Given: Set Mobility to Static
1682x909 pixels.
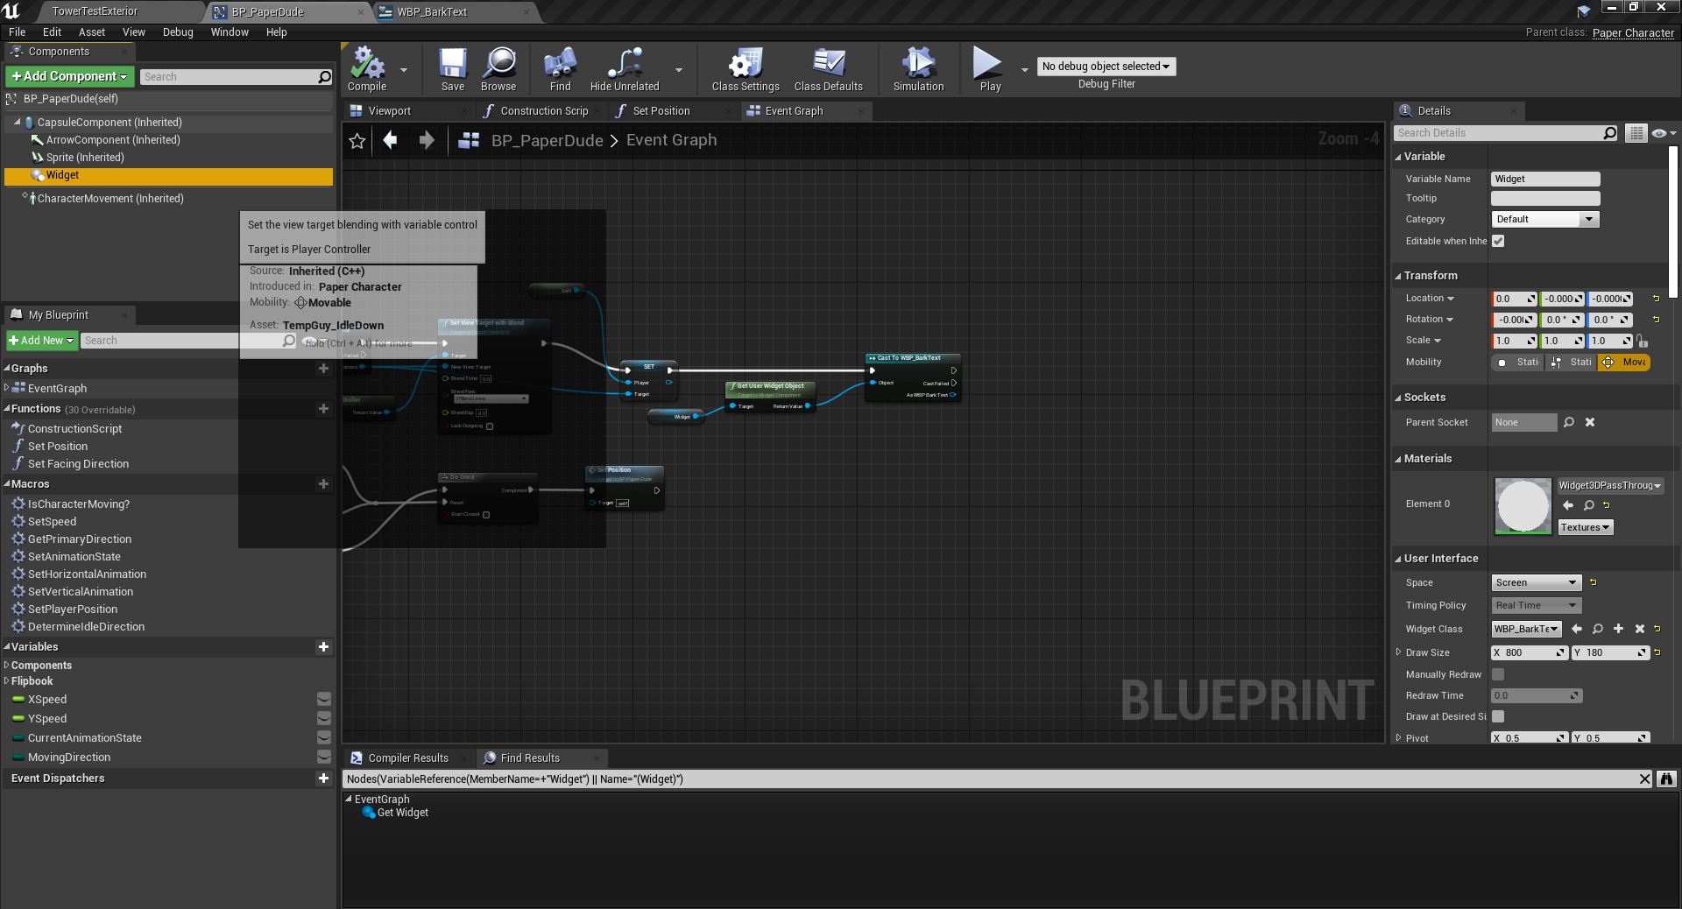Looking at the screenshot, I should pos(1517,362).
